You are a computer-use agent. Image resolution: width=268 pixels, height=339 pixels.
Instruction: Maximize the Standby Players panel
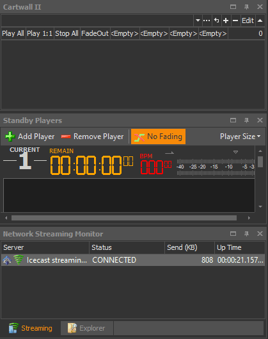pos(233,120)
